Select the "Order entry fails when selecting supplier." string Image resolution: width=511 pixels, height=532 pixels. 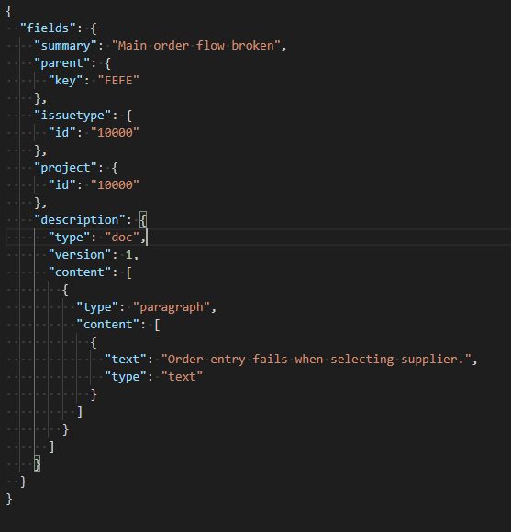click(x=317, y=360)
